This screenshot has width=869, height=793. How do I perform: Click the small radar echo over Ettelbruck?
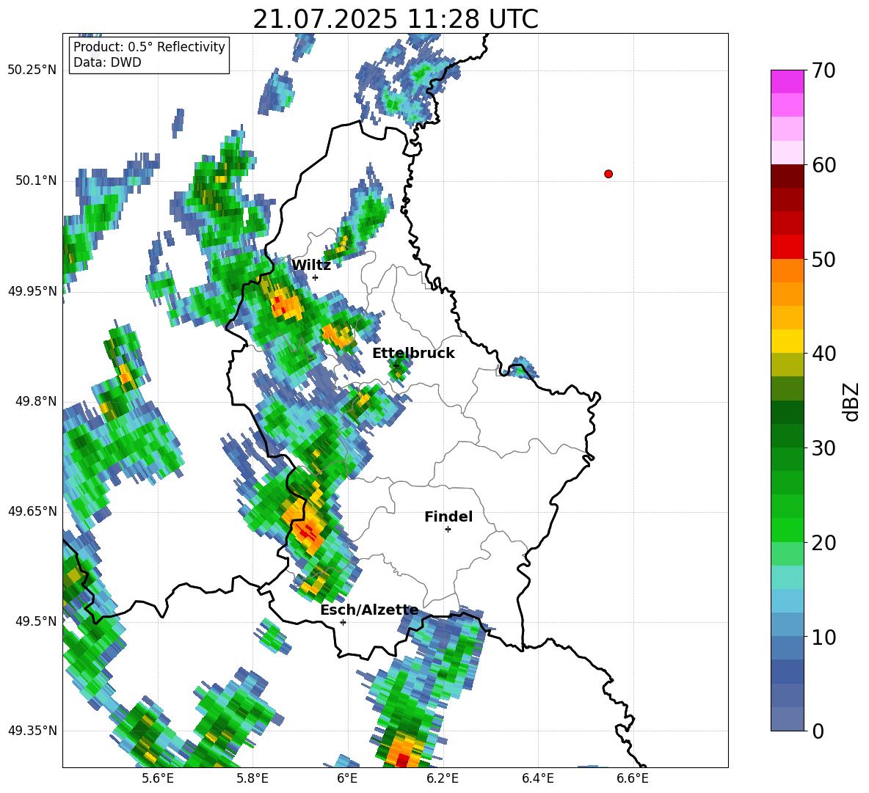399,367
